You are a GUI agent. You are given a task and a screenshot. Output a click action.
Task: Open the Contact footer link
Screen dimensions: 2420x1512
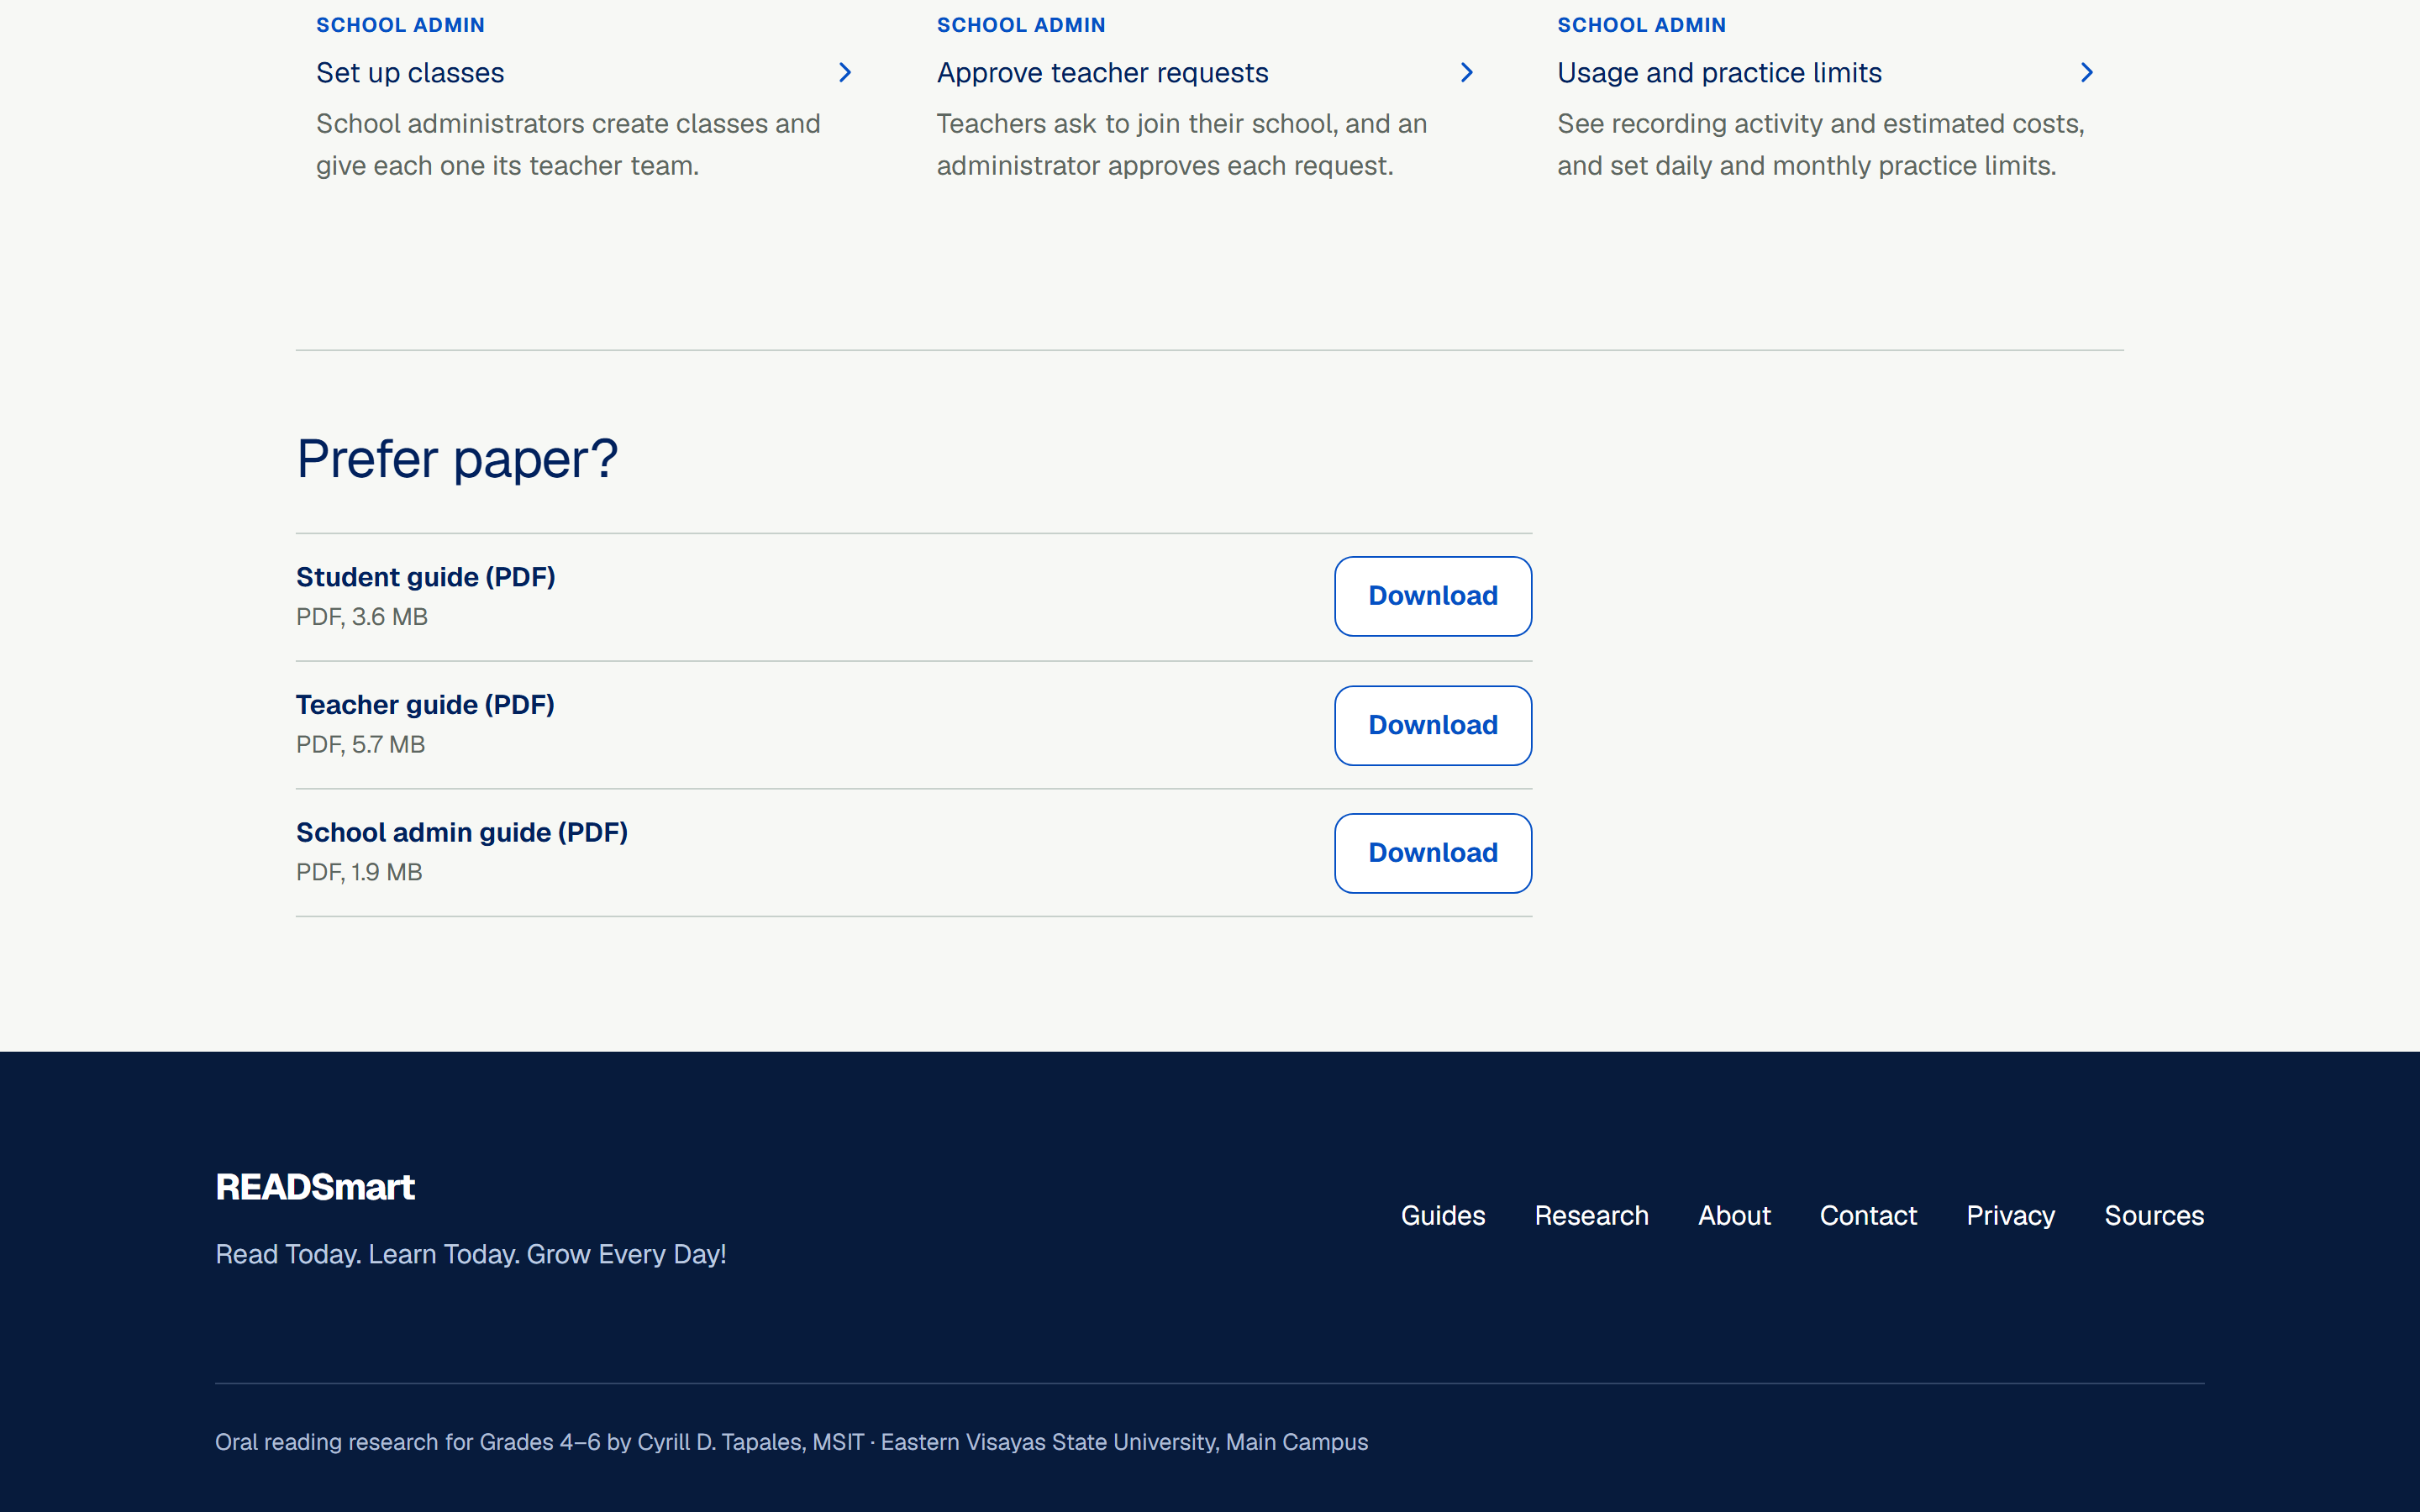(x=1868, y=1215)
